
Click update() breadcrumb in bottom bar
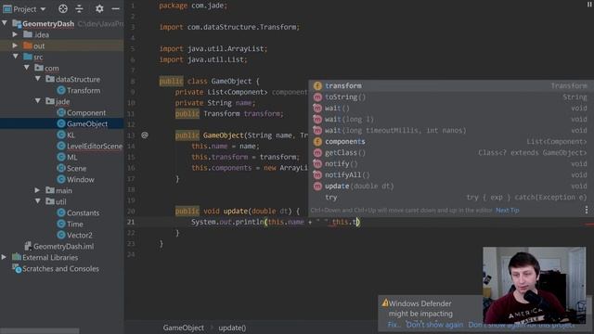coord(232,328)
